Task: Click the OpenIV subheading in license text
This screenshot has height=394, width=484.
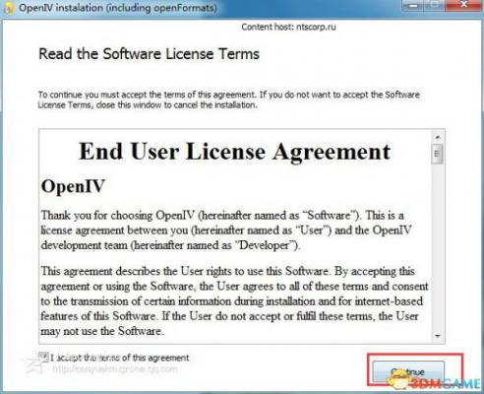Action: [73, 186]
